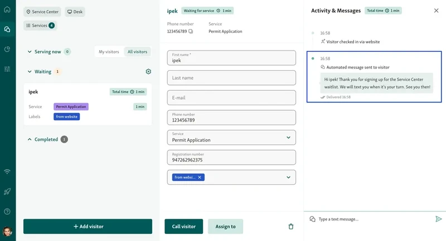Open the sliders settings sidebar icon
The width and height of the screenshot is (446, 241).
click(7, 69)
